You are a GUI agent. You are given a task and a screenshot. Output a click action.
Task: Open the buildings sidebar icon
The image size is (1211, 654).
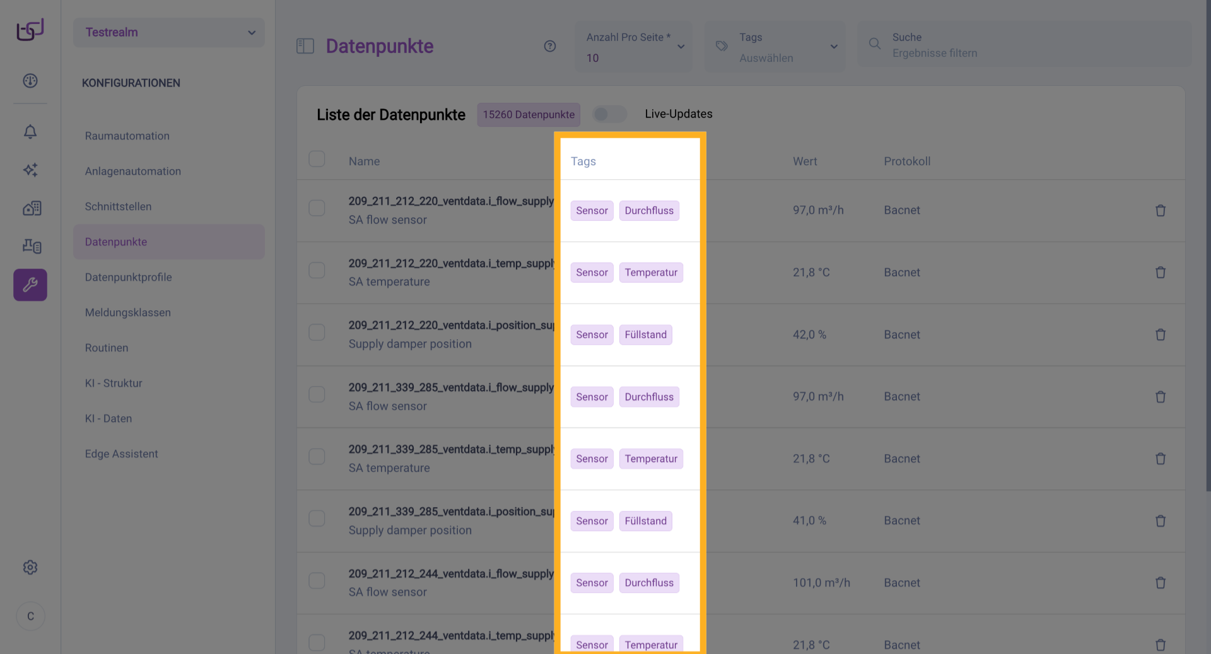pyautogui.click(x=32, y=208)
